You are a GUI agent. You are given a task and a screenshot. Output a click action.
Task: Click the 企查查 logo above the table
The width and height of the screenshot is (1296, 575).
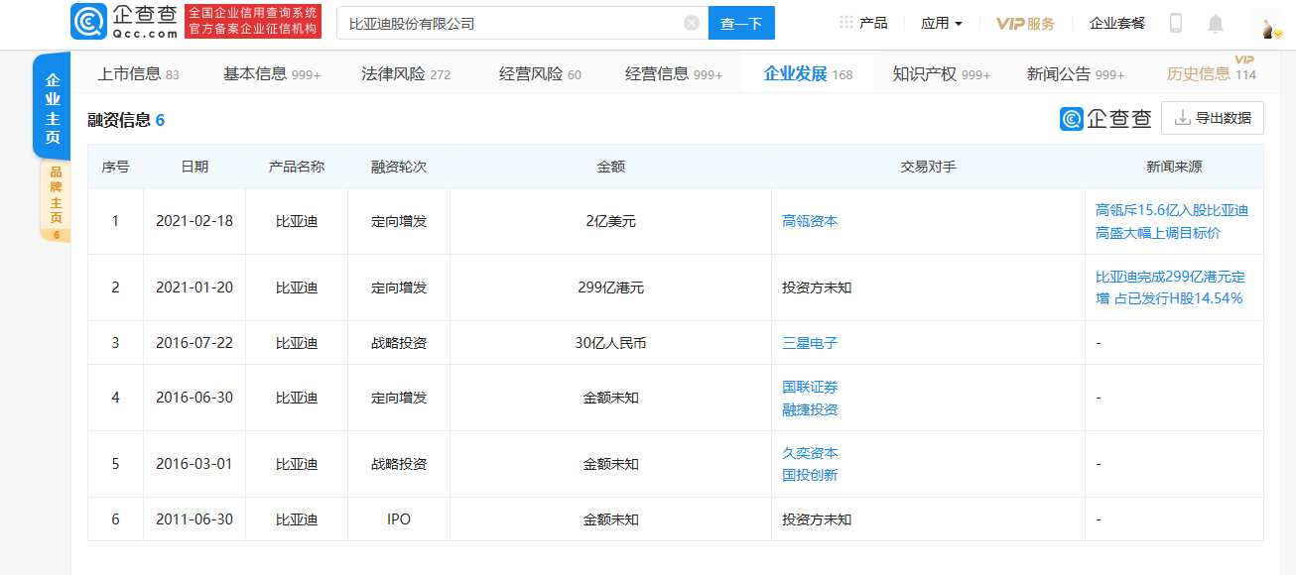1106,117
